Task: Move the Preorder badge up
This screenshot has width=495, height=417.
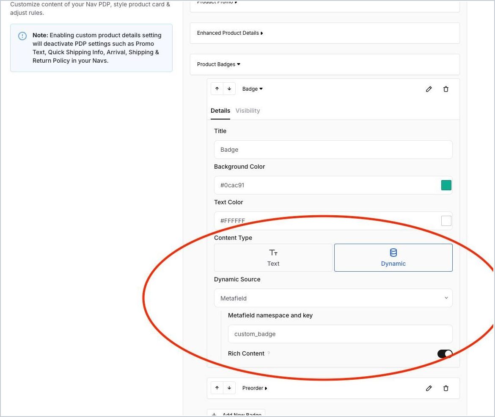Action: 217,388
